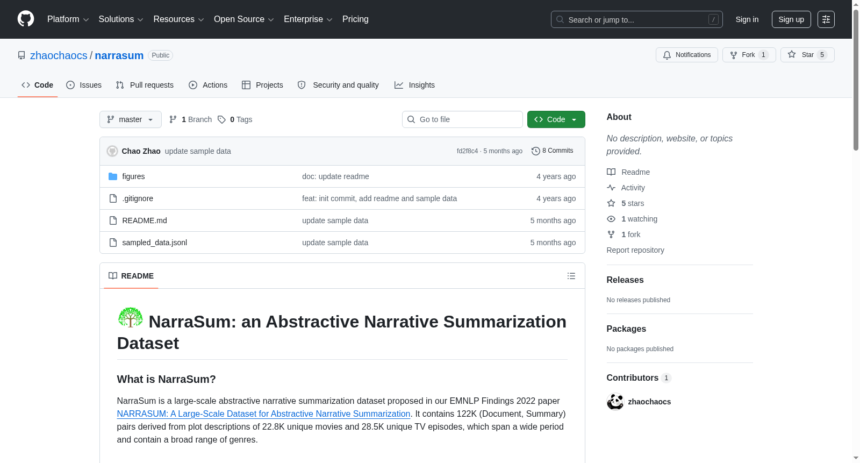Open the green Code clone dropdown

(x=556, y=119)
